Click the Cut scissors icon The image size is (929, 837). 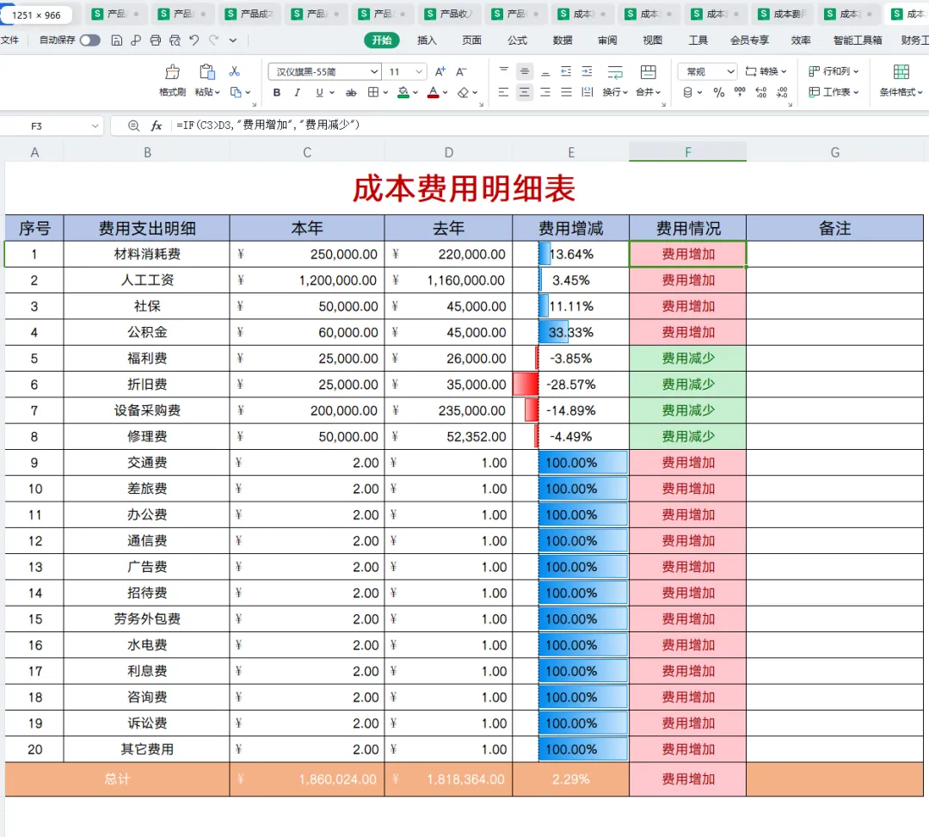235,71
